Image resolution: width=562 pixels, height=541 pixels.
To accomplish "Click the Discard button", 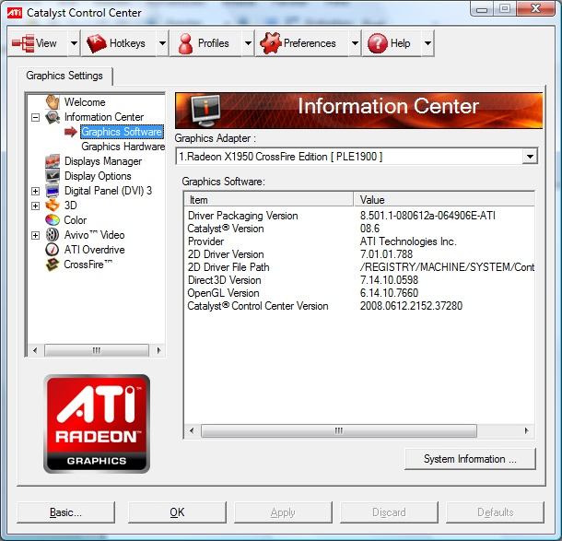I will click(x=389, y=512).
